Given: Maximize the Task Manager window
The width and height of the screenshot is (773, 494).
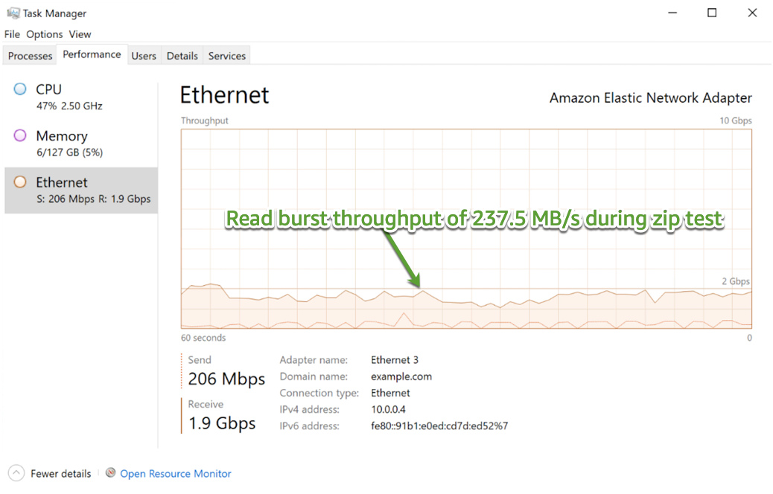Looking at the screenshot, I should [x=712, y=13].
